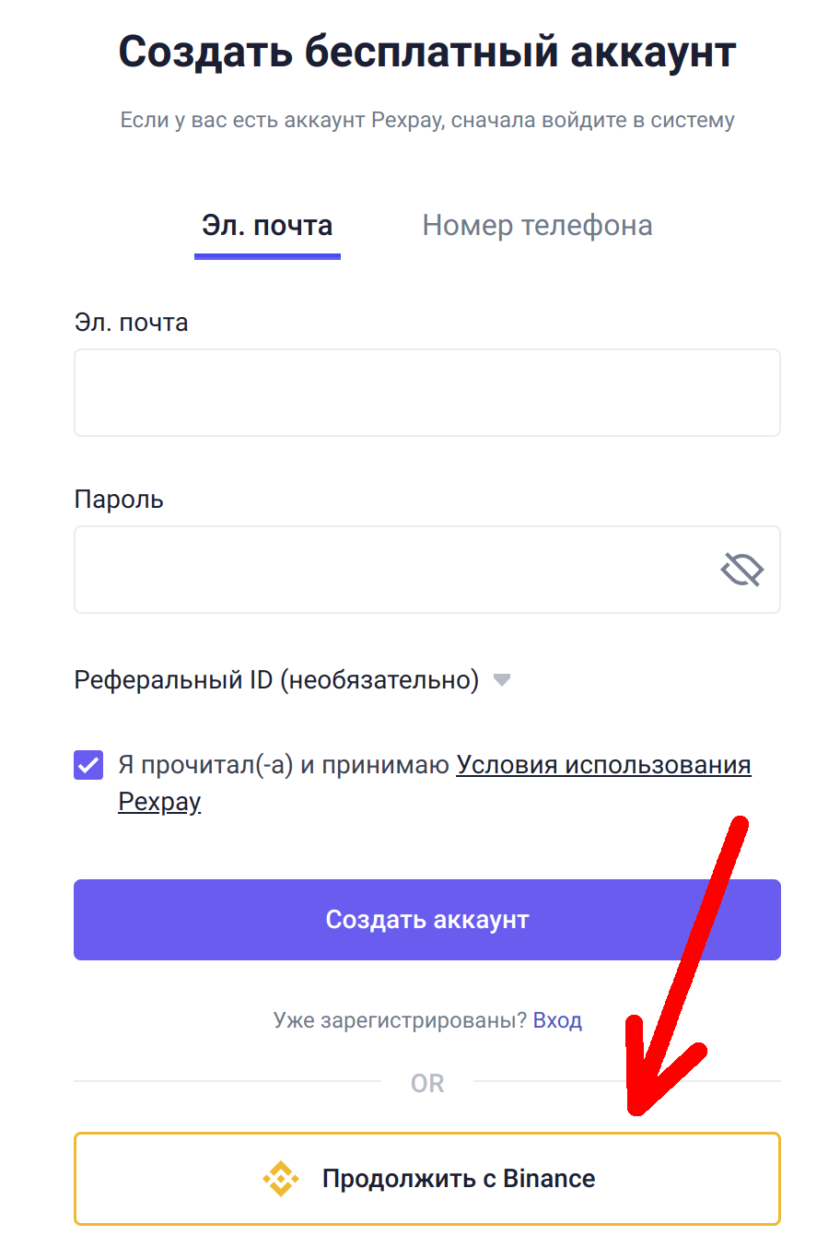Uncheck the terms acceptance checkbox
The image size is (840, 1259).
[88, 765]
